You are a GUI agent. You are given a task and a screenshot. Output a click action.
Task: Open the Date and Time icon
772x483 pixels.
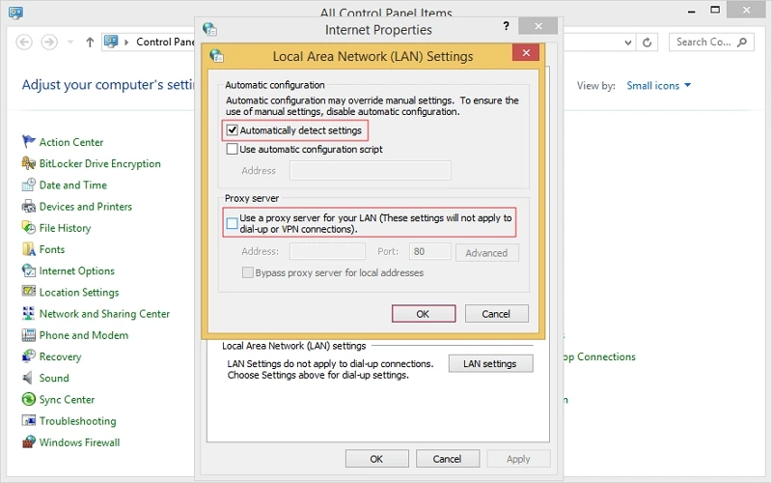(x=29, y=185)
